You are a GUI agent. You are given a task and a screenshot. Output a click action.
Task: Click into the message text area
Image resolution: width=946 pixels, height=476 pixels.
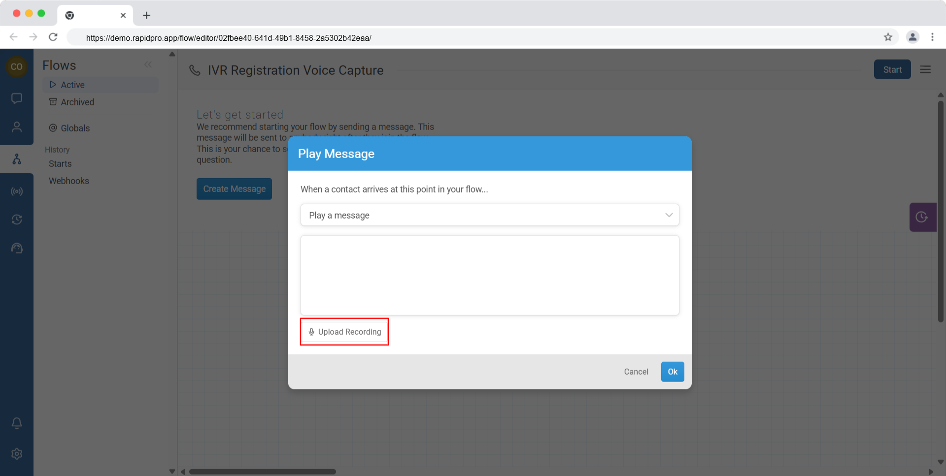489,275
